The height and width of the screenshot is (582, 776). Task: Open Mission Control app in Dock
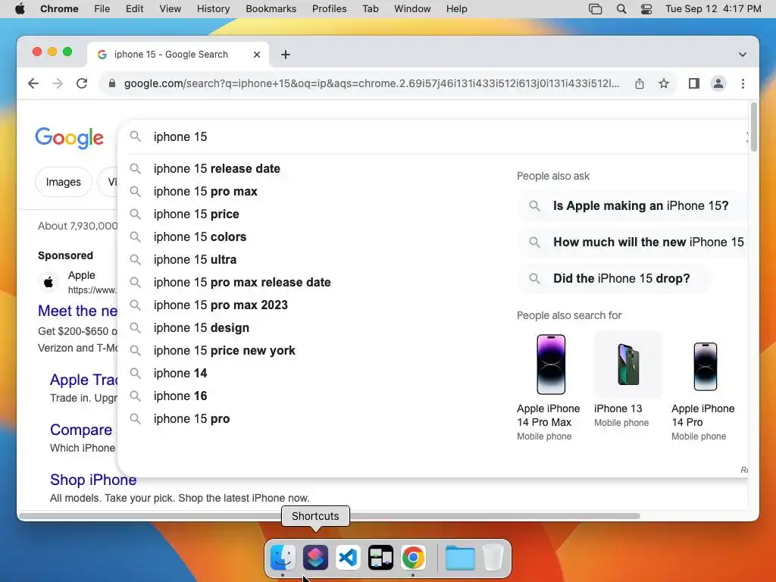380,557
